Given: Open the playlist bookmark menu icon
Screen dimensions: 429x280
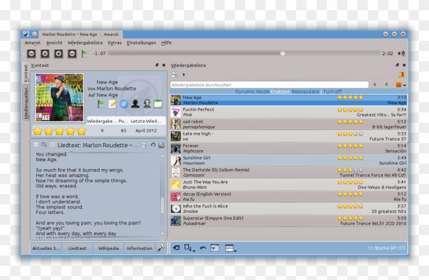Looking at the screenshot, I should click(x=401, y=75).
